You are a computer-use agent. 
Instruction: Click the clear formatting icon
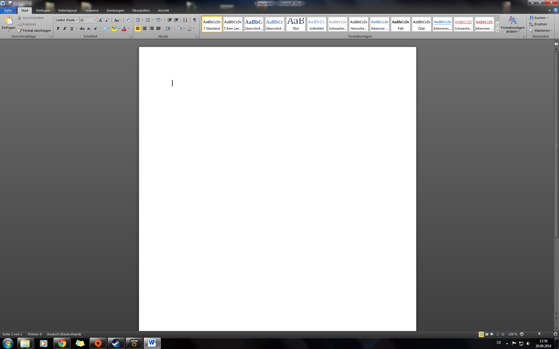pos(128,20)
